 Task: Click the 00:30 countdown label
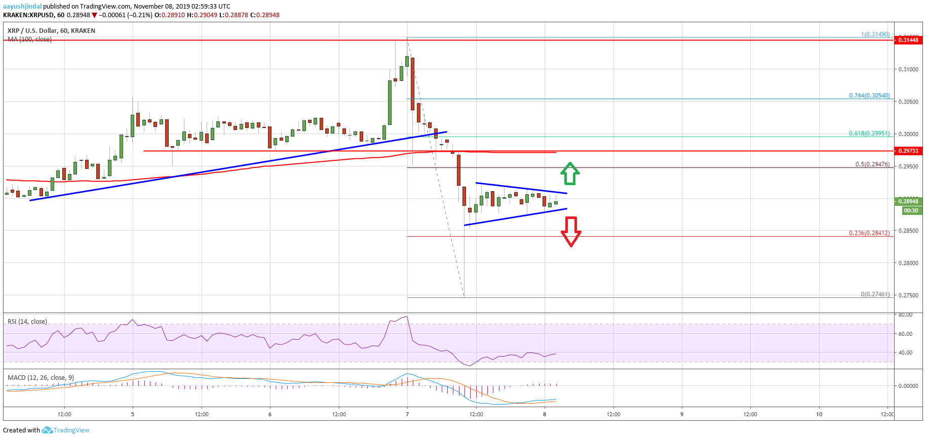click(911, 210)
